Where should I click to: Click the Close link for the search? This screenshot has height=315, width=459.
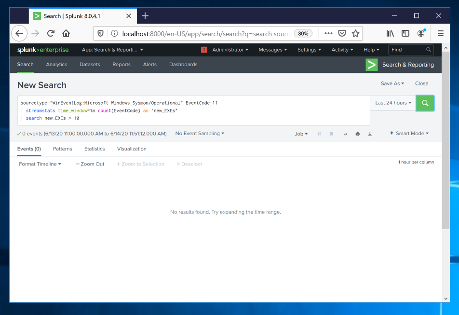[421, 83]
